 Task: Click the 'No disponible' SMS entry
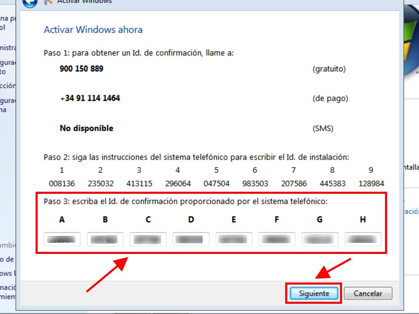[86, 128]
